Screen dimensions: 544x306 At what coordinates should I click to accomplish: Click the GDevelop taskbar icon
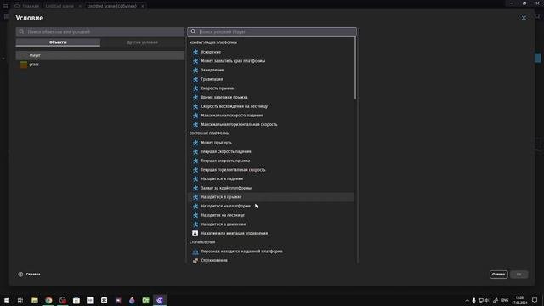coord(160,300)
